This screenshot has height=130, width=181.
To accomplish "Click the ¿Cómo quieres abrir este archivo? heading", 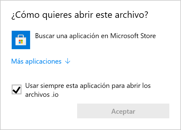I will coord(80,15).
